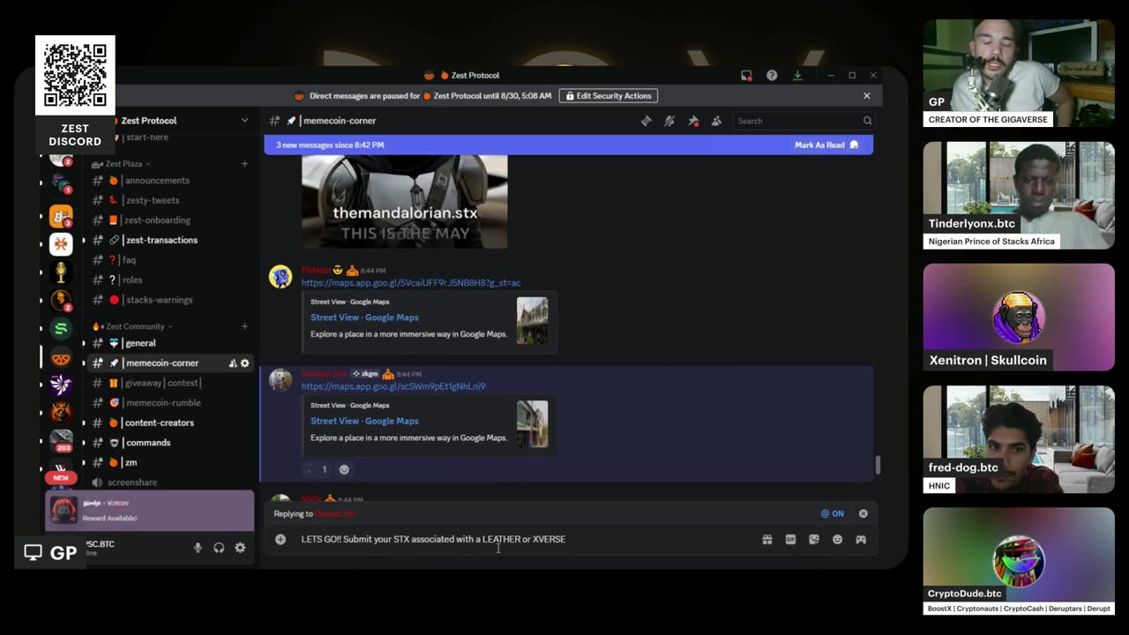Select the green S server icon
Viewport: 1129px width, 635px height.
click(x=61, y=329)
